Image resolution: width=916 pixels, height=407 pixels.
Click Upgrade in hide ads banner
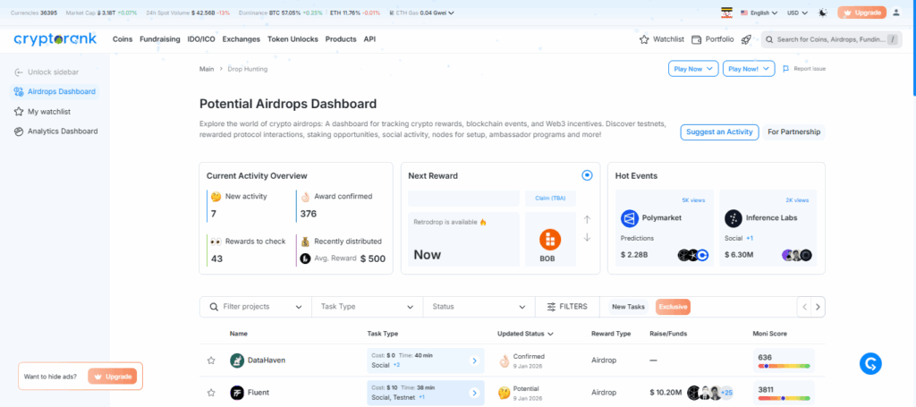[x=113, y=377]
